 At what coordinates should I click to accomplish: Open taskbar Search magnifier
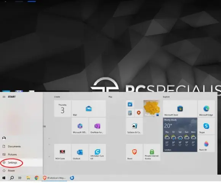[12, 178]
